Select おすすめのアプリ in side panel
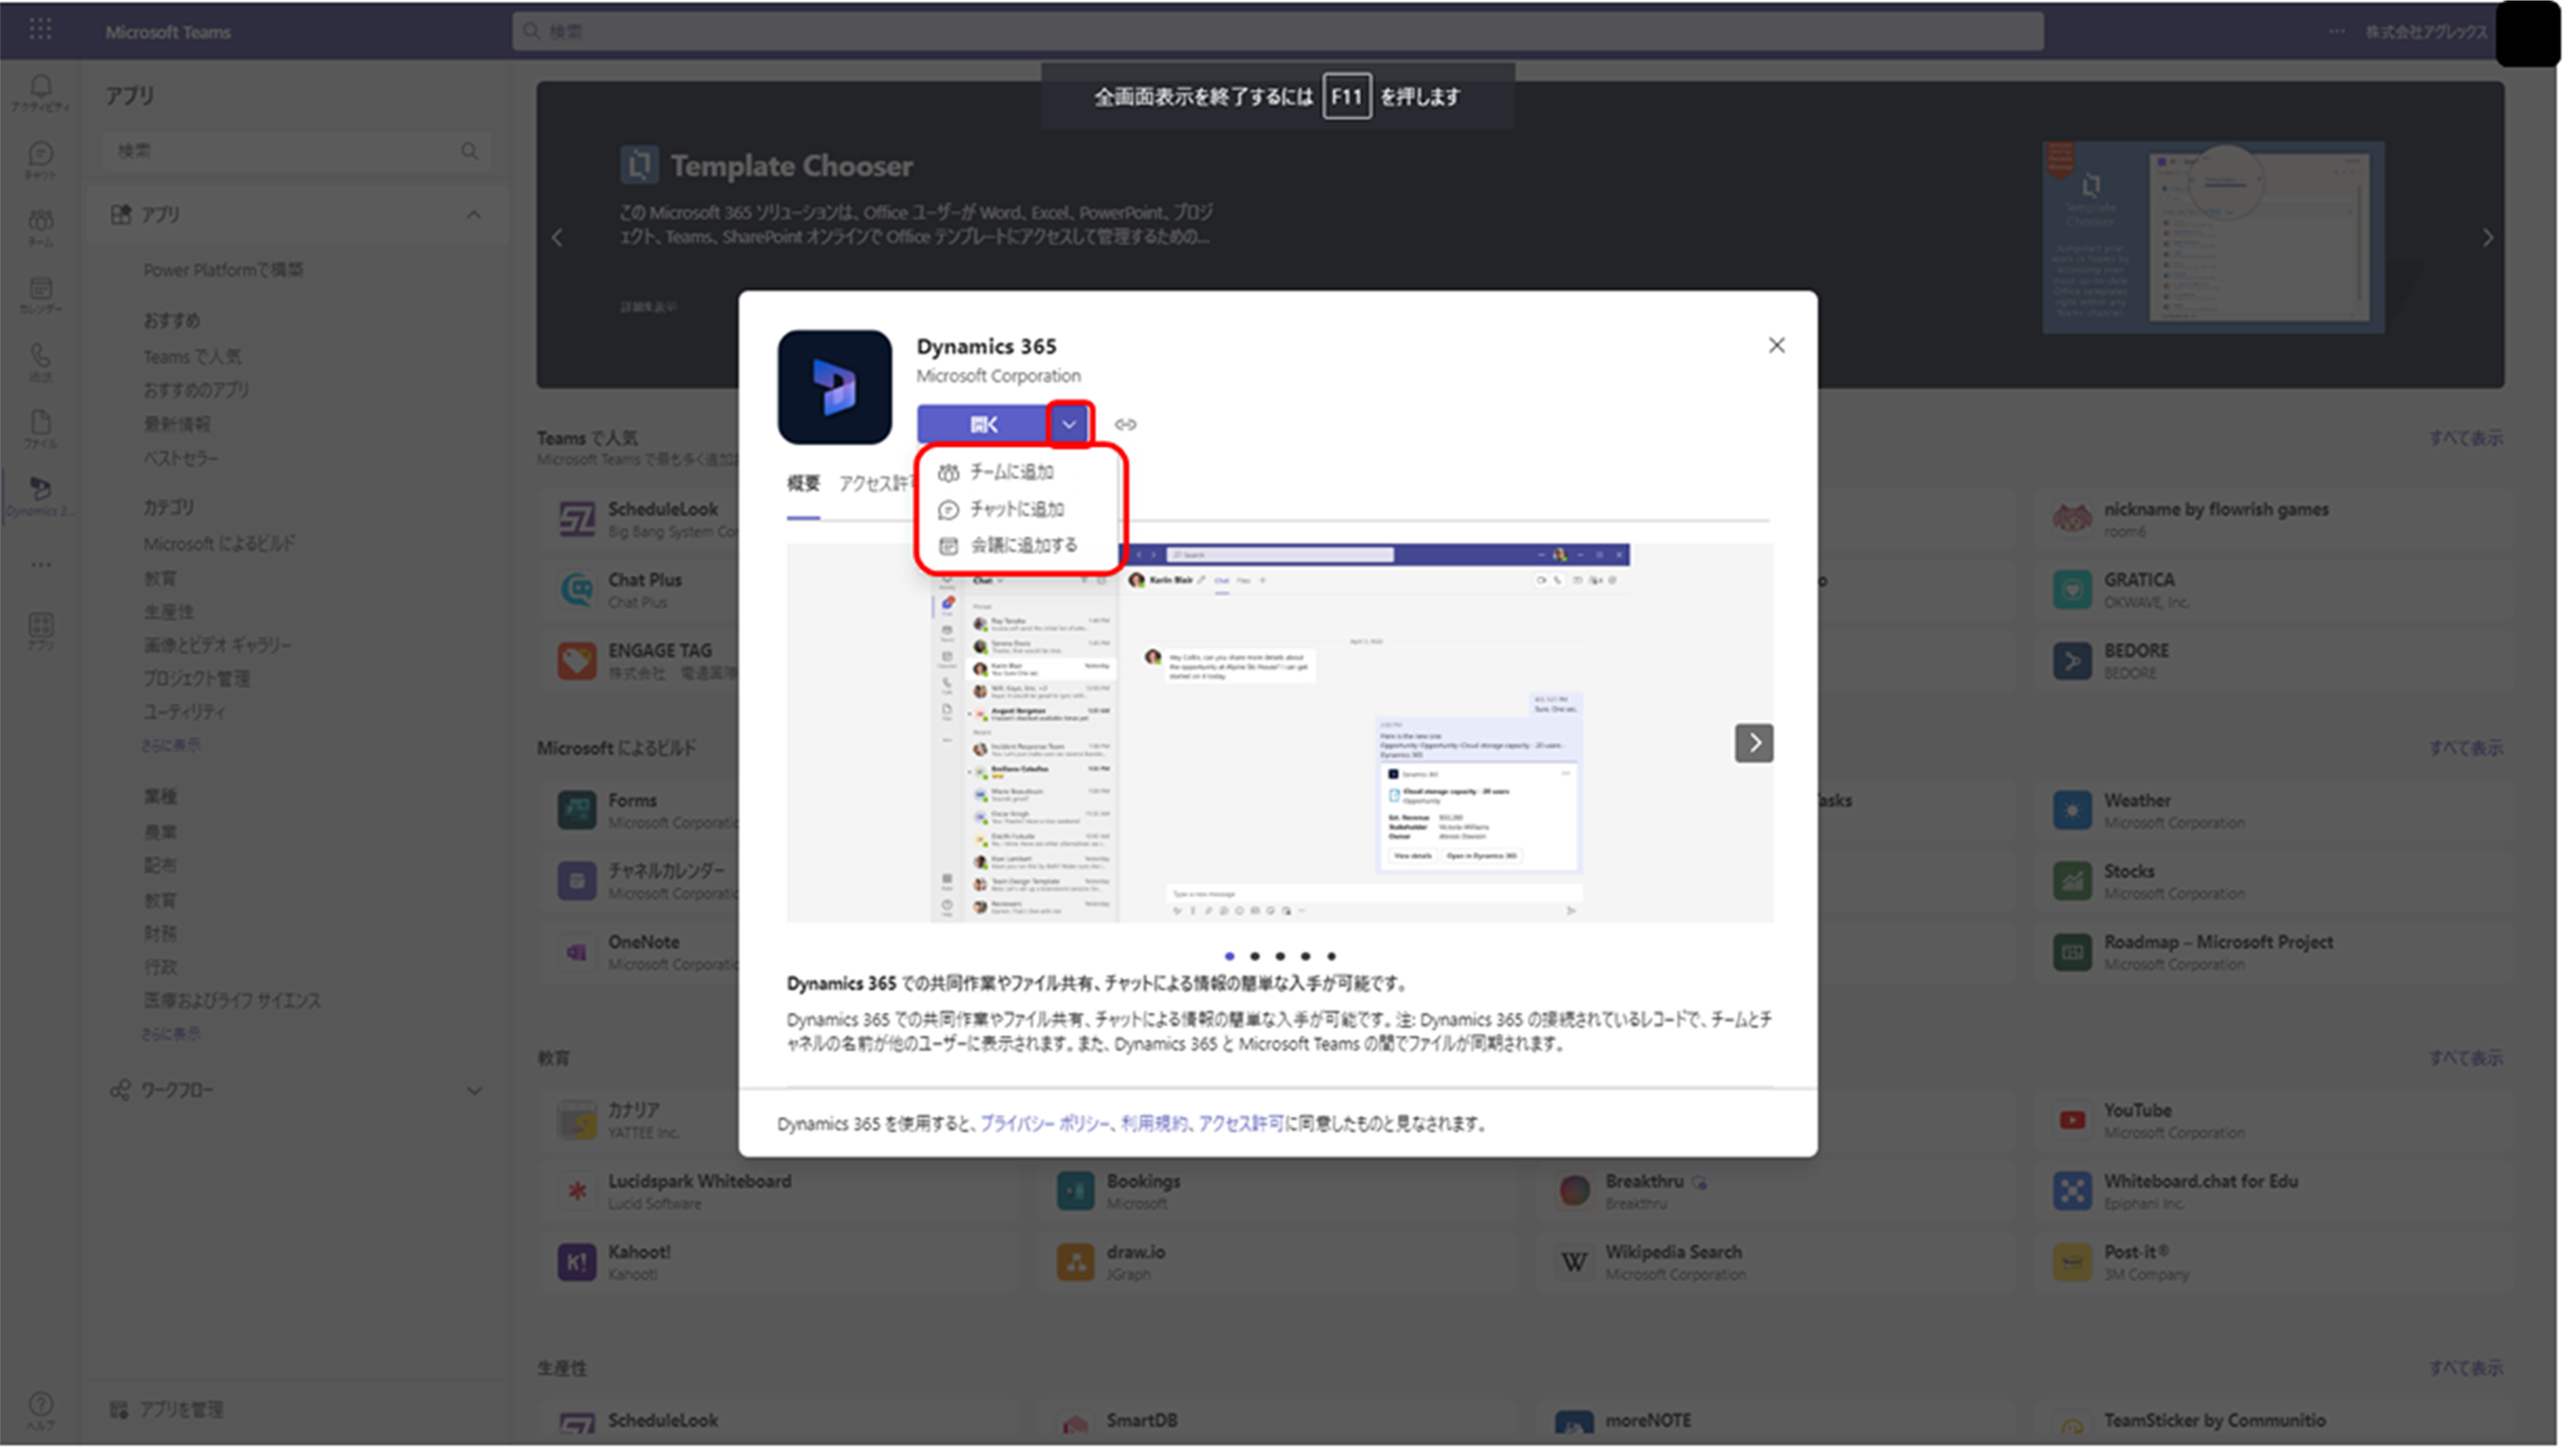 click(196, 390)
